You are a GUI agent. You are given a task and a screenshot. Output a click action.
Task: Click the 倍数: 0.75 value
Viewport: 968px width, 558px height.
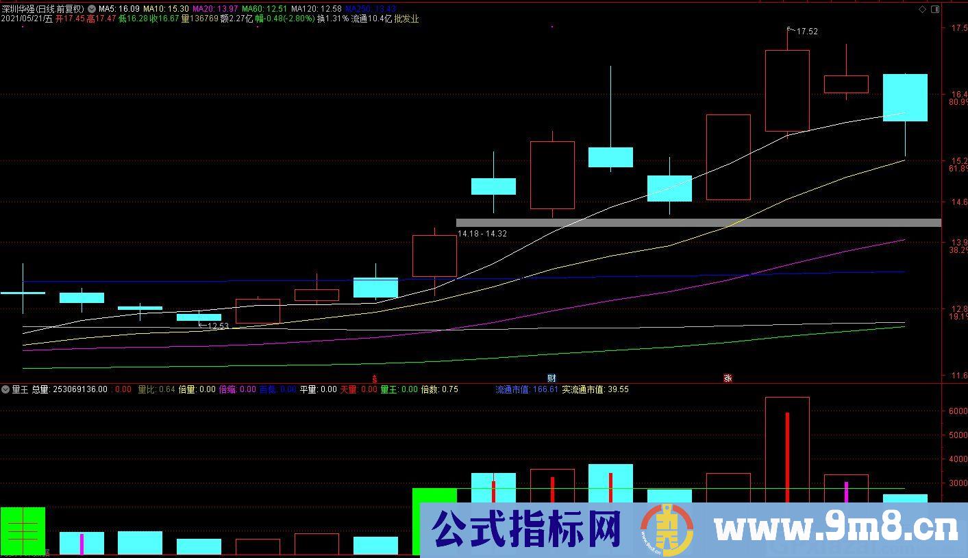tap(440, 389)
